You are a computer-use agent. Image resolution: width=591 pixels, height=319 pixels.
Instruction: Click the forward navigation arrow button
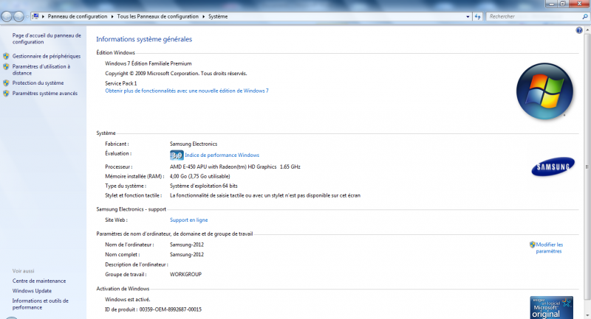[19, 16]
